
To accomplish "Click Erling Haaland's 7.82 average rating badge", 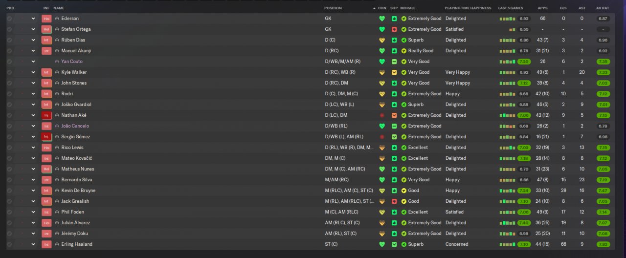I will tap(603, 244).
